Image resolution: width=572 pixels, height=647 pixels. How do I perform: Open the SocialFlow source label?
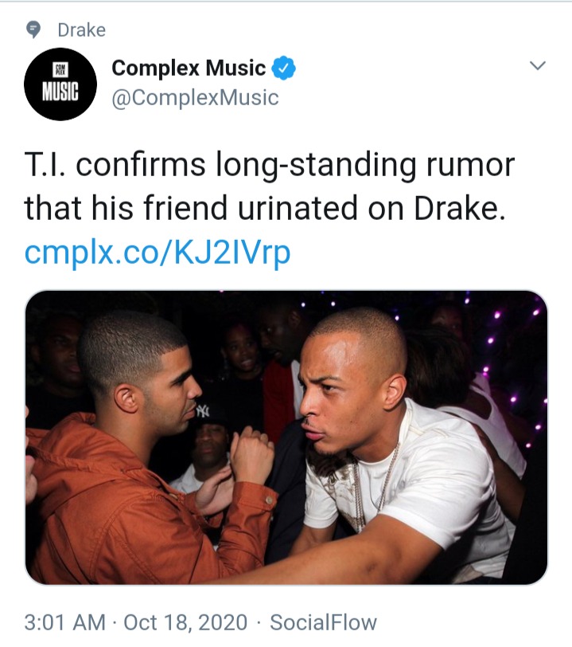(x=324, y=622)
